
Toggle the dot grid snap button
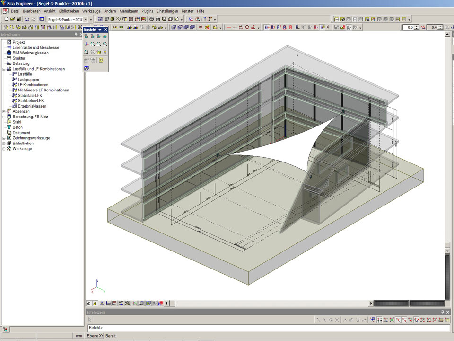coord(380,320)
